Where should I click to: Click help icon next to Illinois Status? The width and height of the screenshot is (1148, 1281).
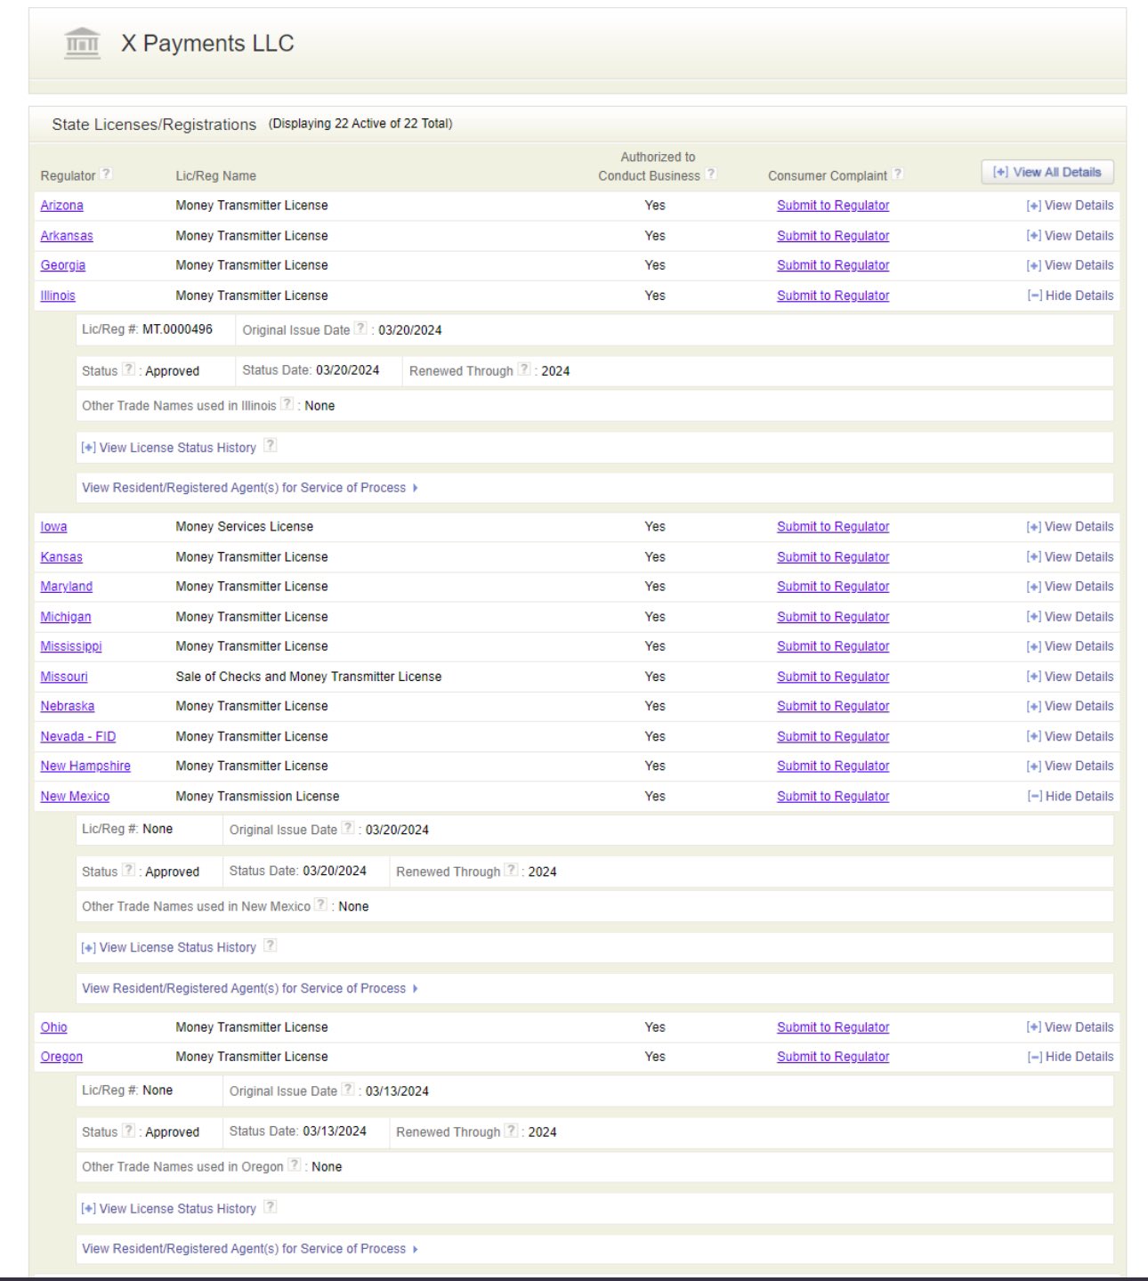pos(129,369)
